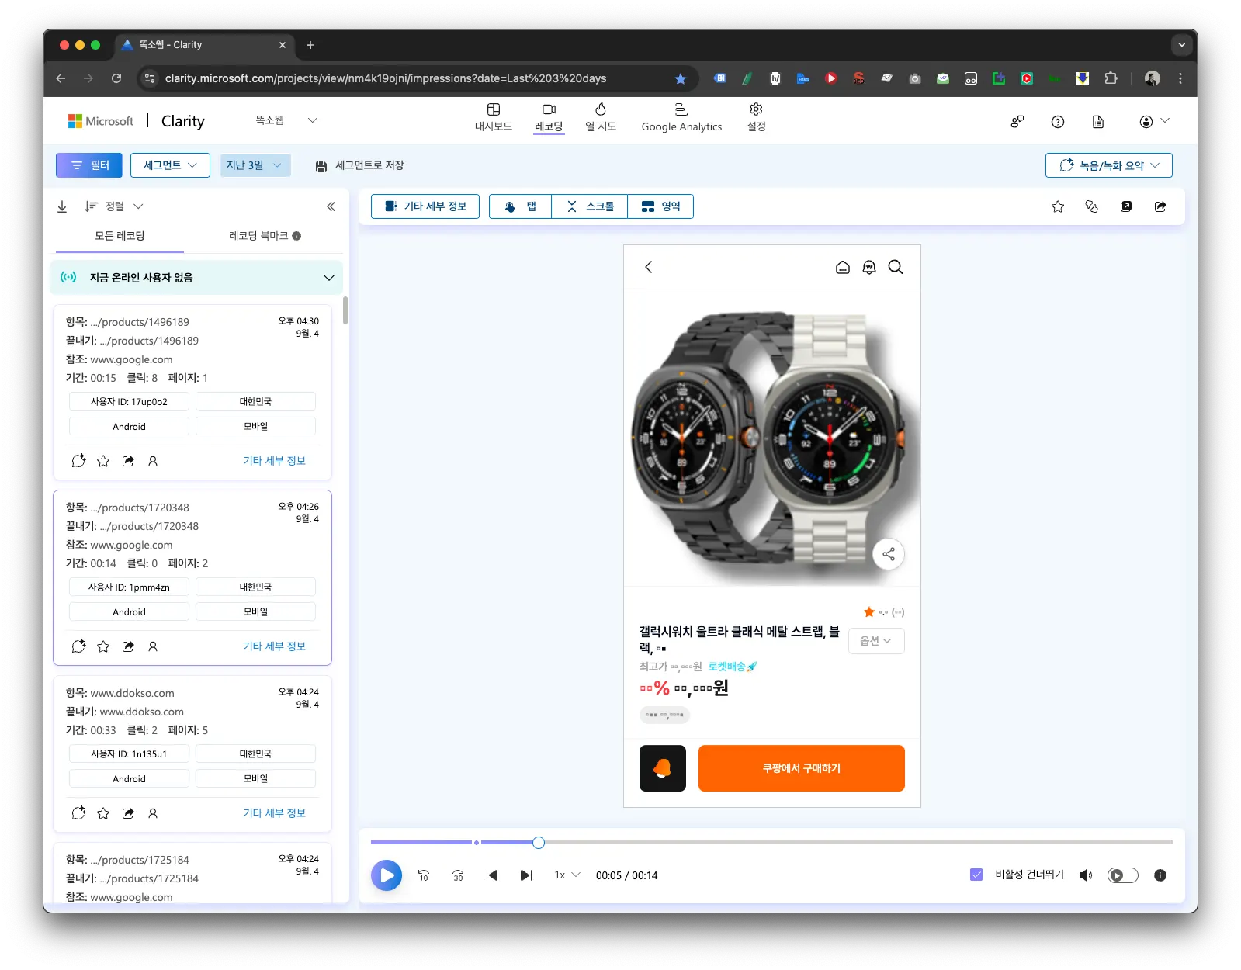Share recording with arrow icon in toolbar
Image resolution: width=1241 pixels, height=970 pixels.
point(1160,206)
